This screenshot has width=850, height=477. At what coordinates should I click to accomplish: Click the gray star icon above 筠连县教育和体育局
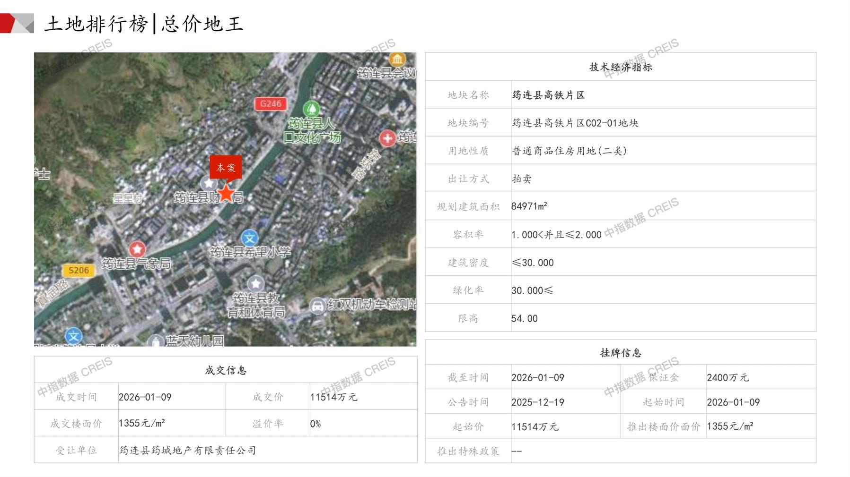(256, 283)
